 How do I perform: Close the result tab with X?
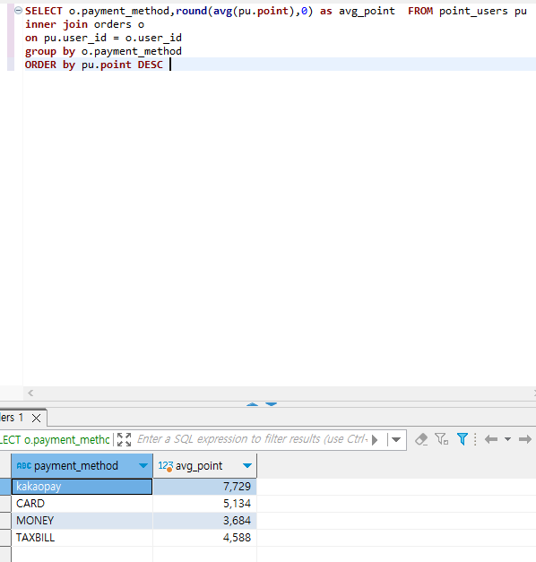[36, 418]
